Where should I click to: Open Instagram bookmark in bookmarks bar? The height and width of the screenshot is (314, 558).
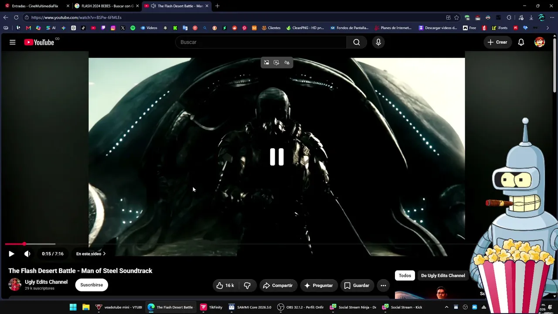113,28
